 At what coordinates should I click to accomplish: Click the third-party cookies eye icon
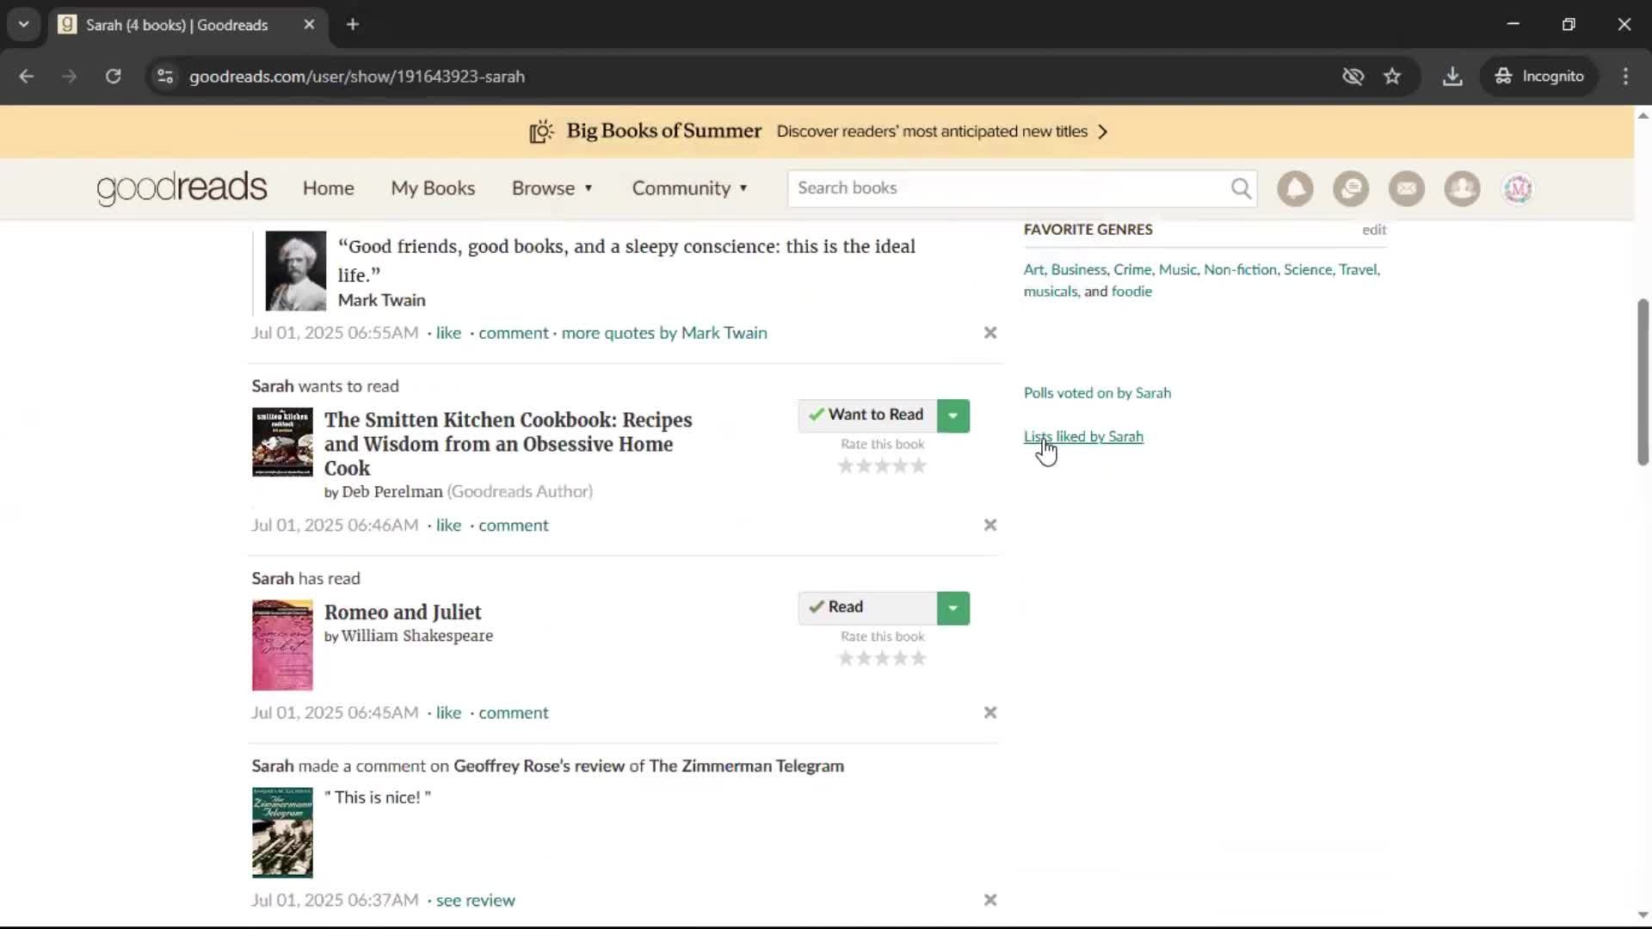click(1353, 77)
